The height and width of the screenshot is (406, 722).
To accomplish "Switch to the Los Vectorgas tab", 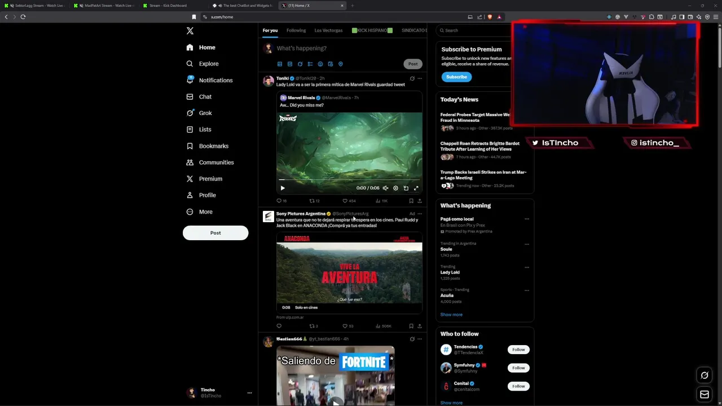I will [x=328, y=30].
